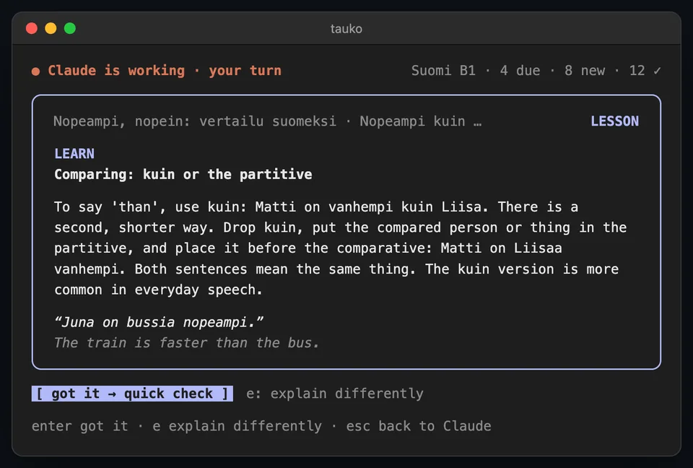Click the 'tauko' window title
This screenshot has width=693, height=468.
tap(346, 29)
